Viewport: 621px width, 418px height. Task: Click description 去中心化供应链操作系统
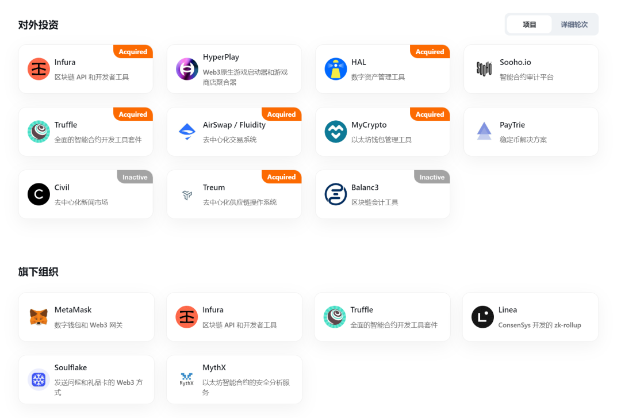(x=240, y=202)
